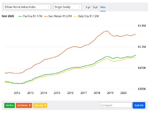This screenshot has height=113, width=152.
Task: Click the green Pacifica tag
Action: 9,106
